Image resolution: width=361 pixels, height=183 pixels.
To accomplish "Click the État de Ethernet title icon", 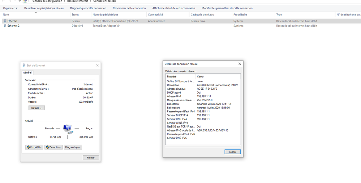I will click(24, 66).
